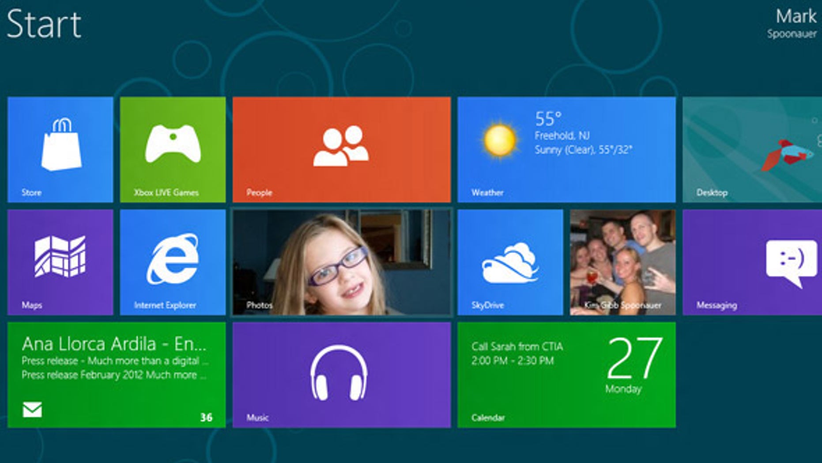Click the Xbox LIVE Games label

point(166,193)
